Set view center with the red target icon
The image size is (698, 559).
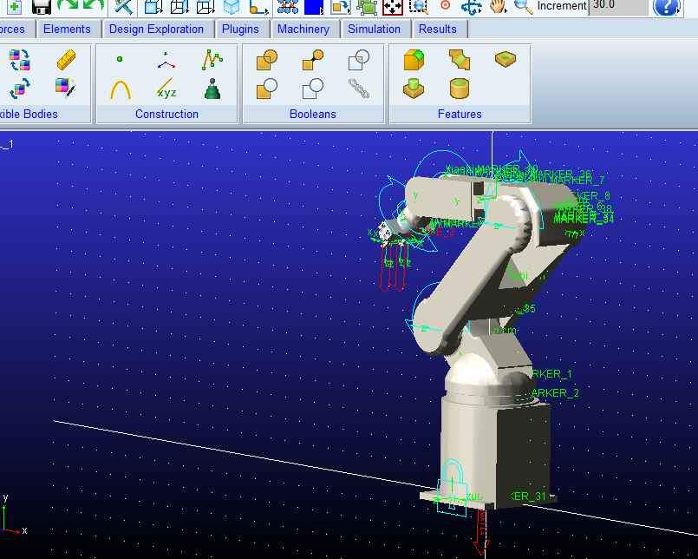(x=445, y=5)
